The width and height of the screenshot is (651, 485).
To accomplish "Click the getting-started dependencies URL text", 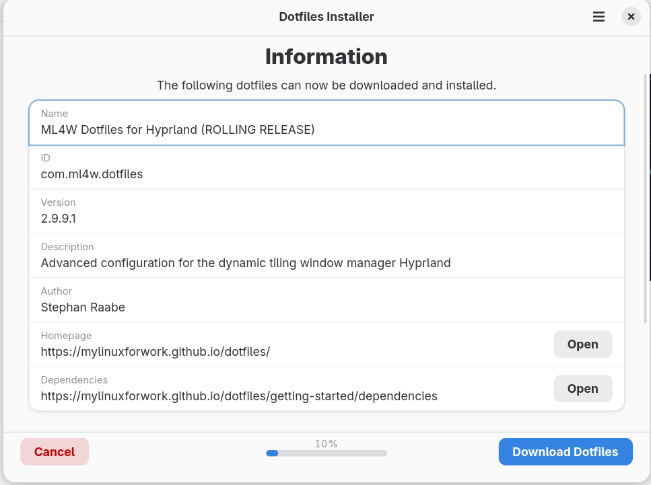I will (239, 396).
